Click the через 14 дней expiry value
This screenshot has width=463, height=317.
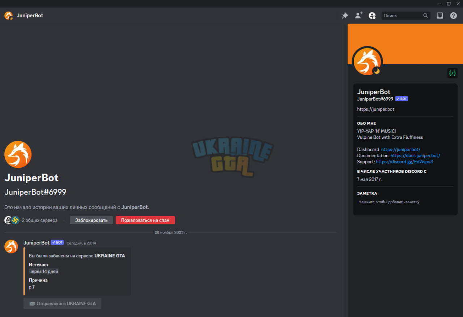coord(44,271)
